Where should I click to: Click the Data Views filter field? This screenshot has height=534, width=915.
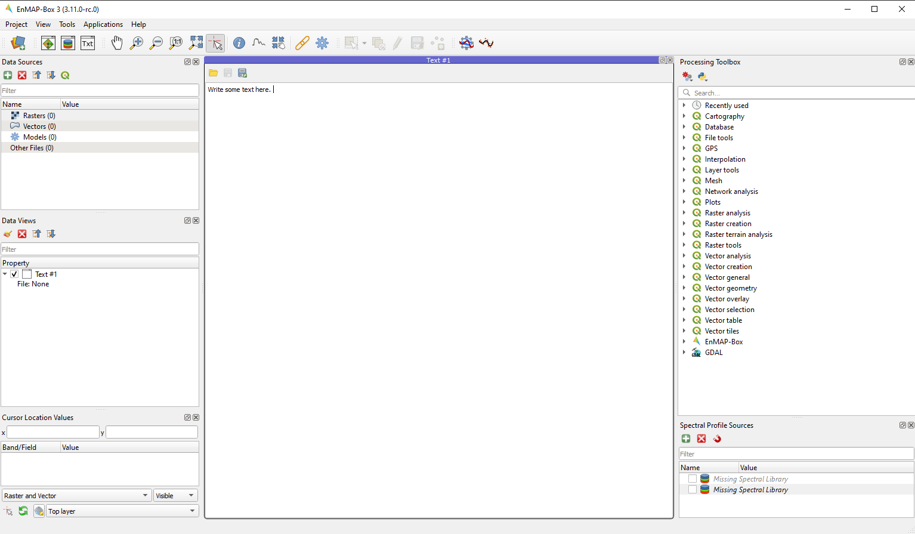pyautogui.click(x=100, y=249)
